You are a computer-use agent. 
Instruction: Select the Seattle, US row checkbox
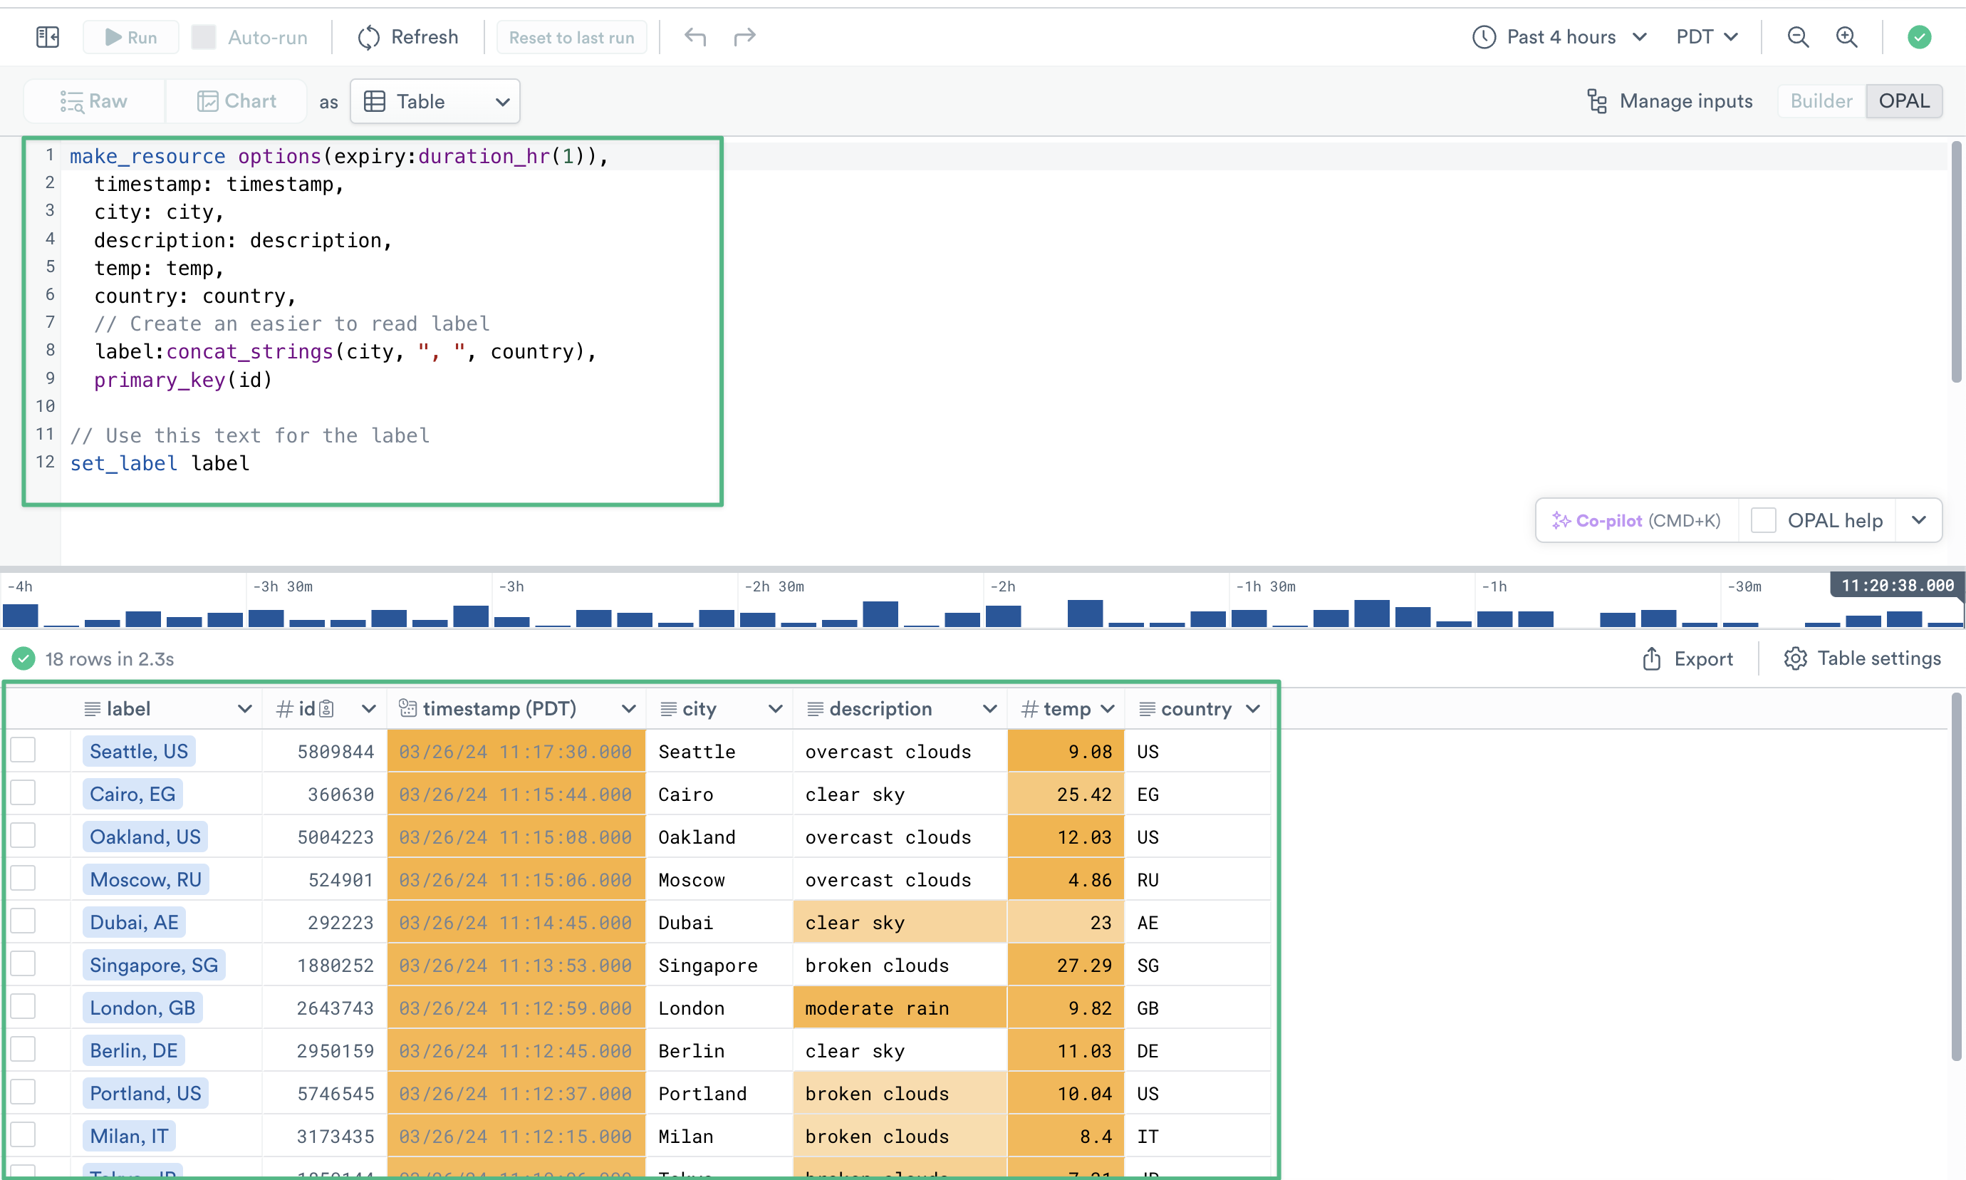click(23, 750)
